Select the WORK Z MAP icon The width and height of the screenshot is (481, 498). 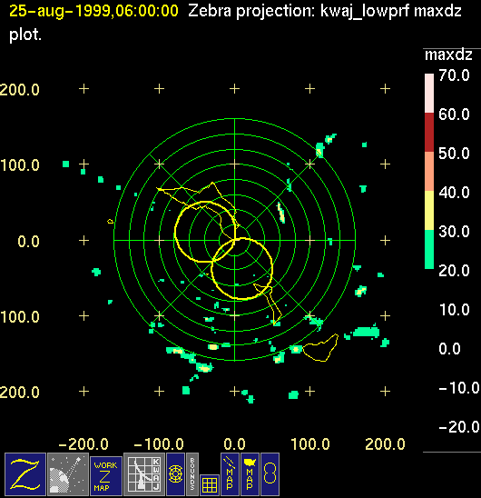coord(105,476)
